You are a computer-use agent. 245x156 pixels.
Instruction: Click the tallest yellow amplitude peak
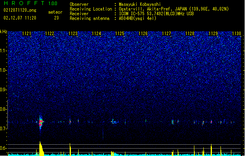[41, 149]
